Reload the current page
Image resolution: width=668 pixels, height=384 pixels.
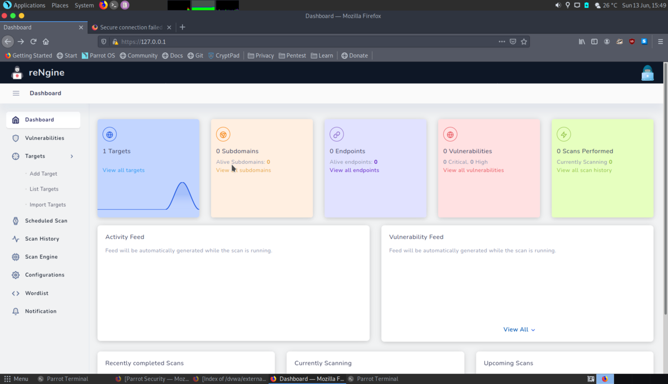pos(33,41)
